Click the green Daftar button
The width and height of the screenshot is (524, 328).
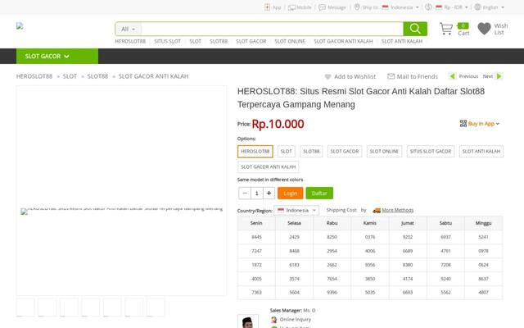point(319,194)
